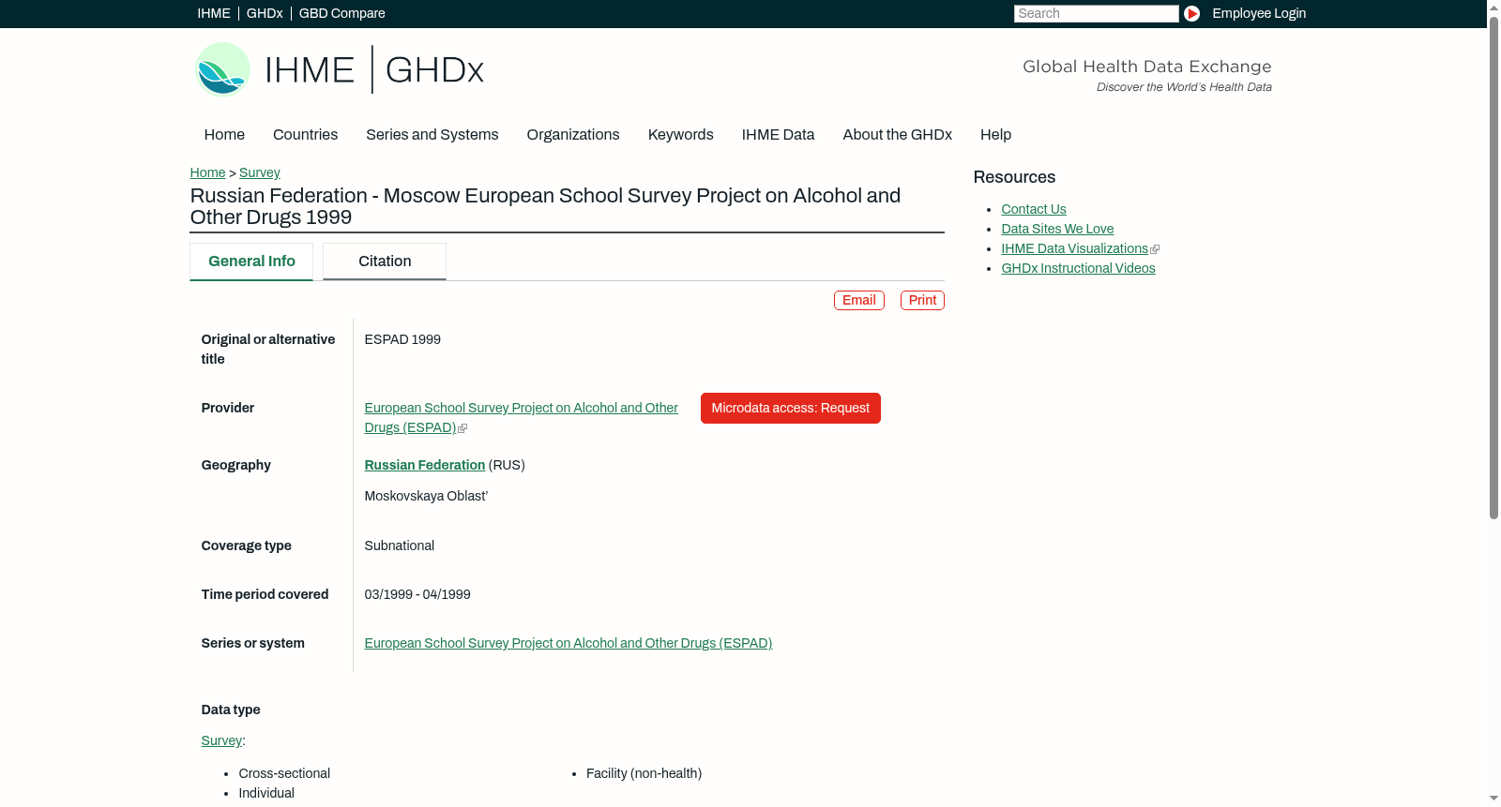Click the Print button
The height and width of the screenshot is (807, 1501).
922,300
